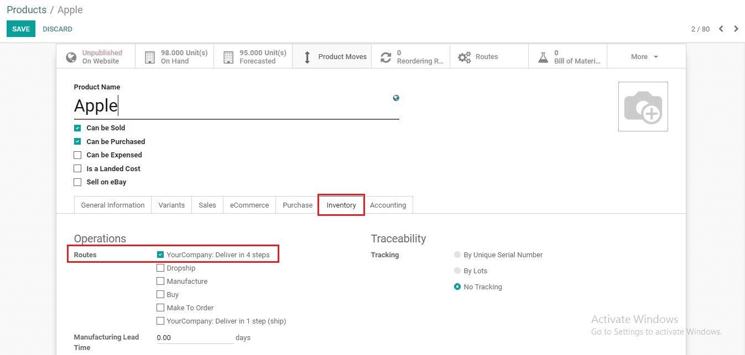Check the Dropship route
The image size is (745, 355).
(x=160, y=268)
